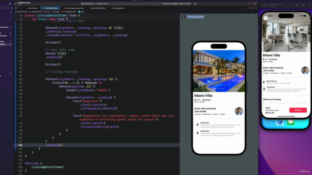Image resolution: width=312 pixels, height=175 pixels.
Task: Click the "// host info view" comment
Action: pos(60,50)
